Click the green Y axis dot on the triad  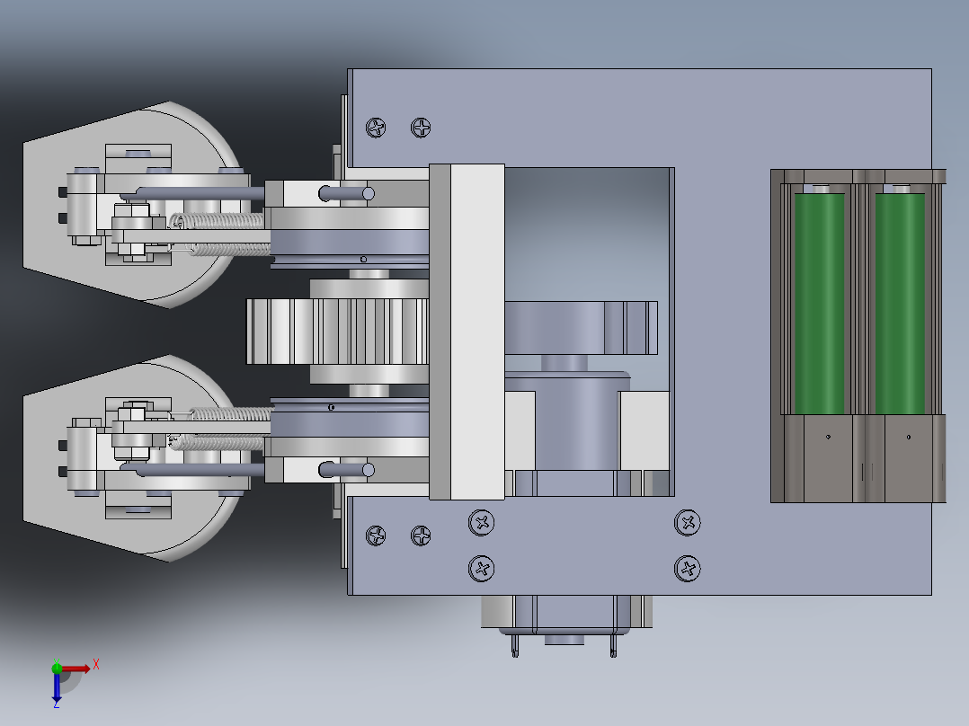[x=57, y=668]
